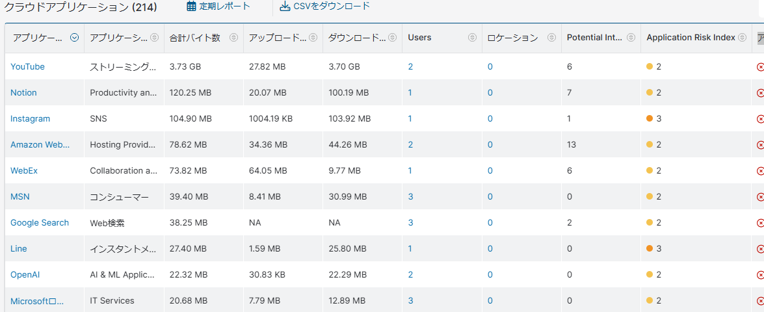The width and height of the screenshot is (764, 312).
Task: Open the Microsoft application link in last row
Action: pos(37,301)
